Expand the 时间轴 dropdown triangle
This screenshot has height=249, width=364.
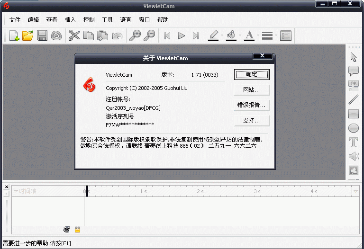click(x=16, y=191)
